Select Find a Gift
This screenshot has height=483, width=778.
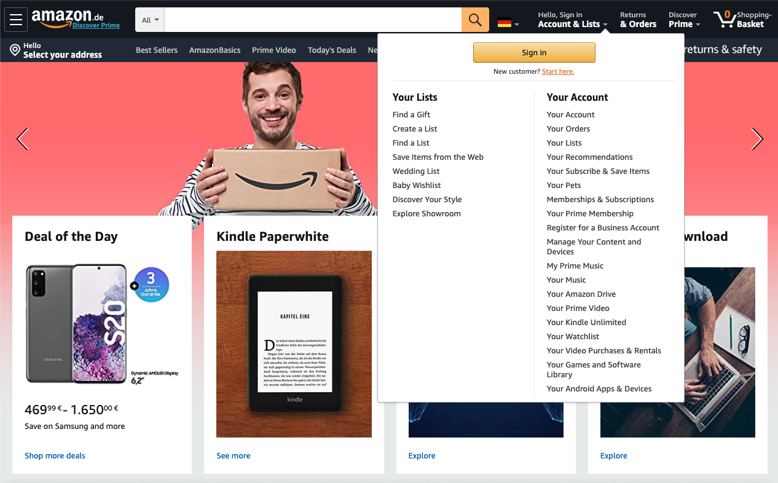pos(411,114)
